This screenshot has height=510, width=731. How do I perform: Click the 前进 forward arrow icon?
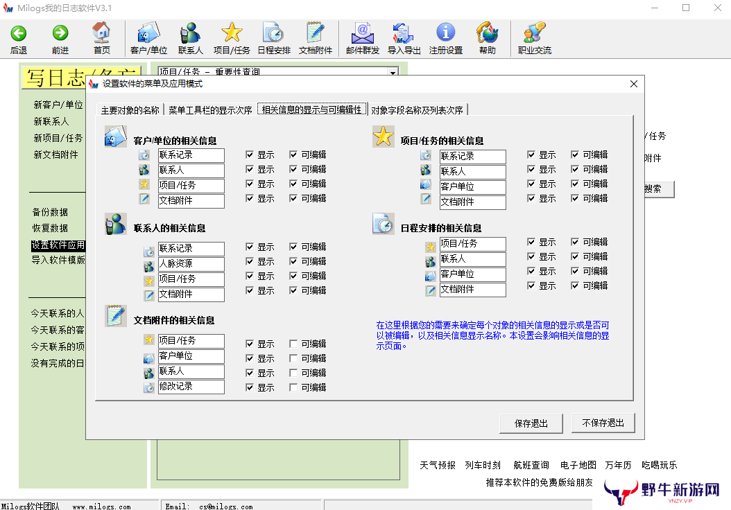tap(60, 33)
